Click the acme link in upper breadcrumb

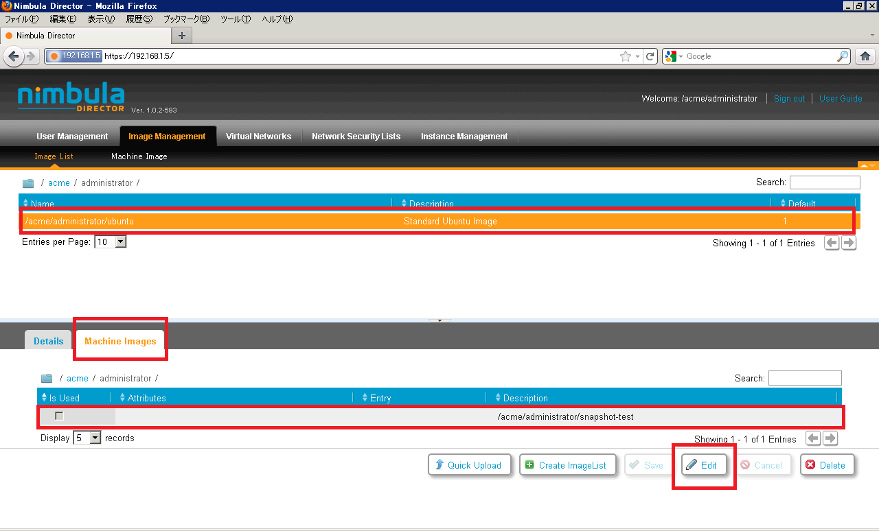[x=59, y=183]
